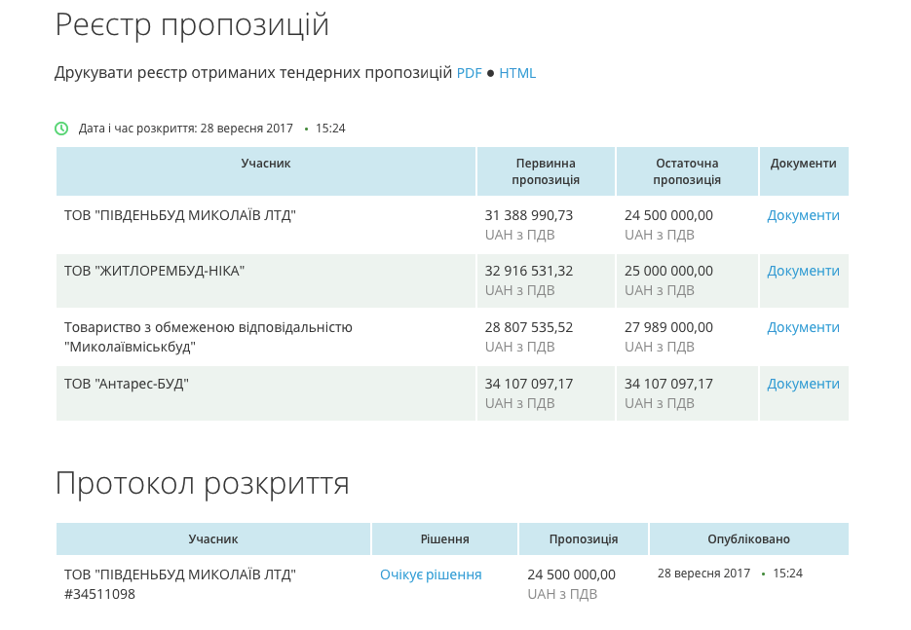The width and height of the screenshot is (911, 630).
Task: Open Документи for Миколаївміськбуд
Action: pyautogui.click(x=803, y=327)
